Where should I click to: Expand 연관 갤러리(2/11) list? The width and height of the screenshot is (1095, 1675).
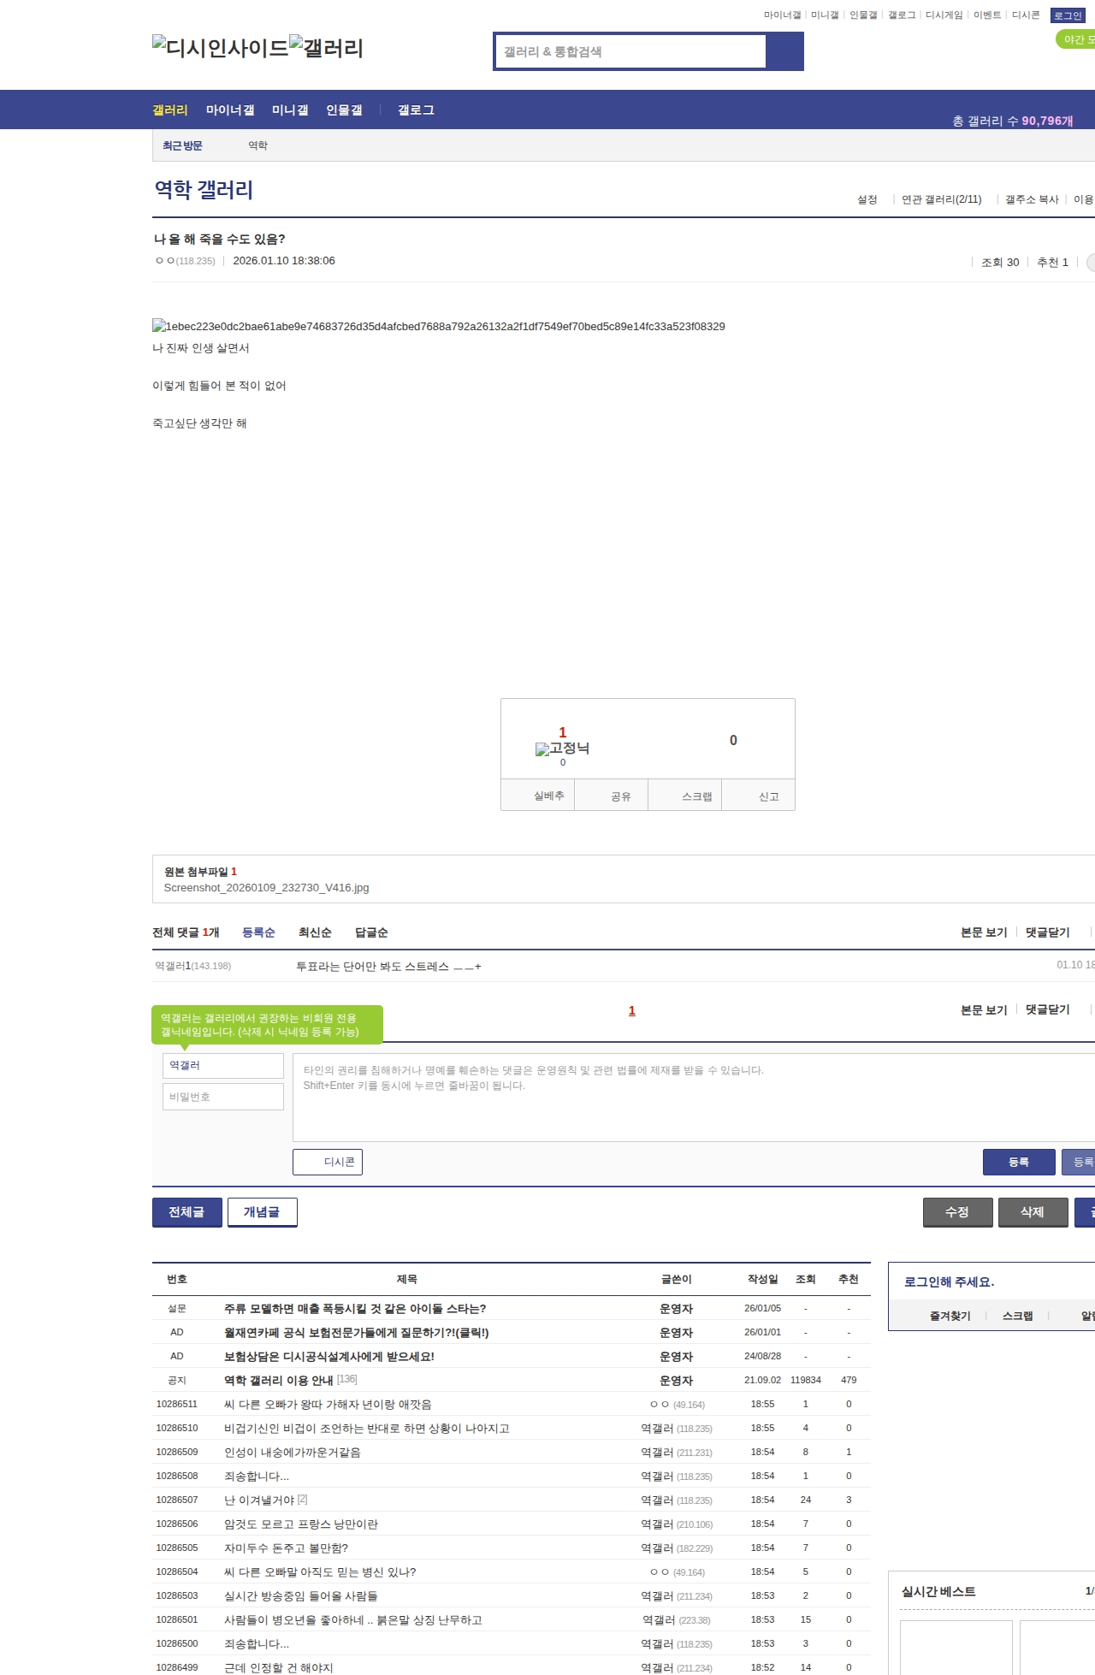click(x=941, y=199)
